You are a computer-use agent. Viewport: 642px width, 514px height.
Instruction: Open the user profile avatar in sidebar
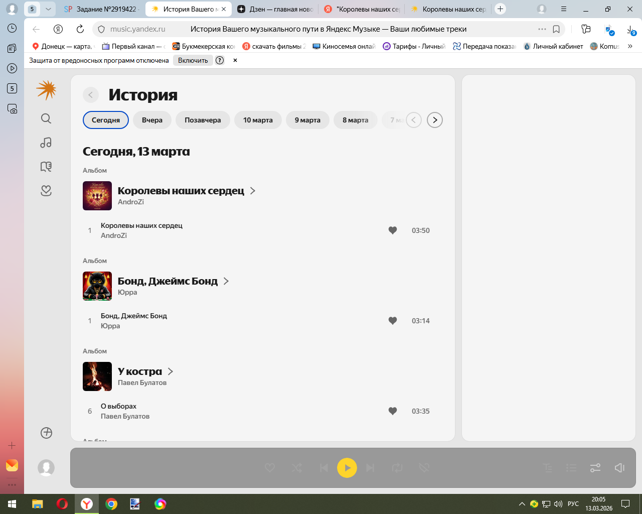pyautogui.click(x=46, y=468)
